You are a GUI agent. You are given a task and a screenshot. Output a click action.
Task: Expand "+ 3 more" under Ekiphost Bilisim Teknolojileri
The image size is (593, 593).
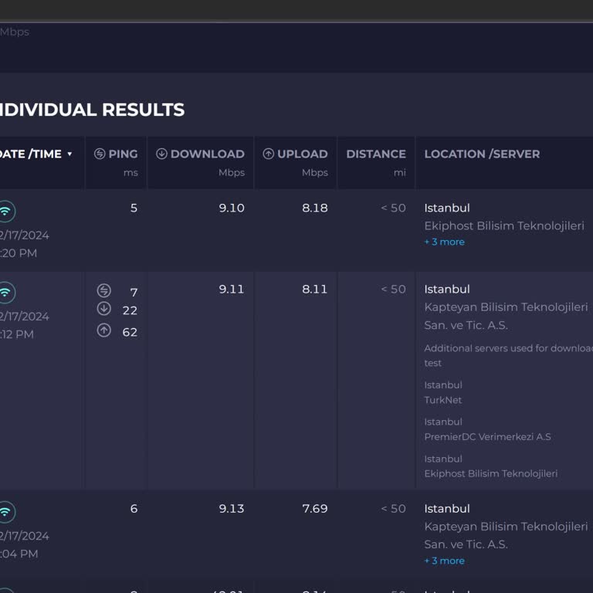point(444,242)
